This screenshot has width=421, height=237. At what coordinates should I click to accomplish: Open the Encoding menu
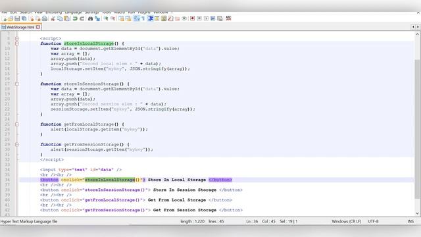point(53,13)
